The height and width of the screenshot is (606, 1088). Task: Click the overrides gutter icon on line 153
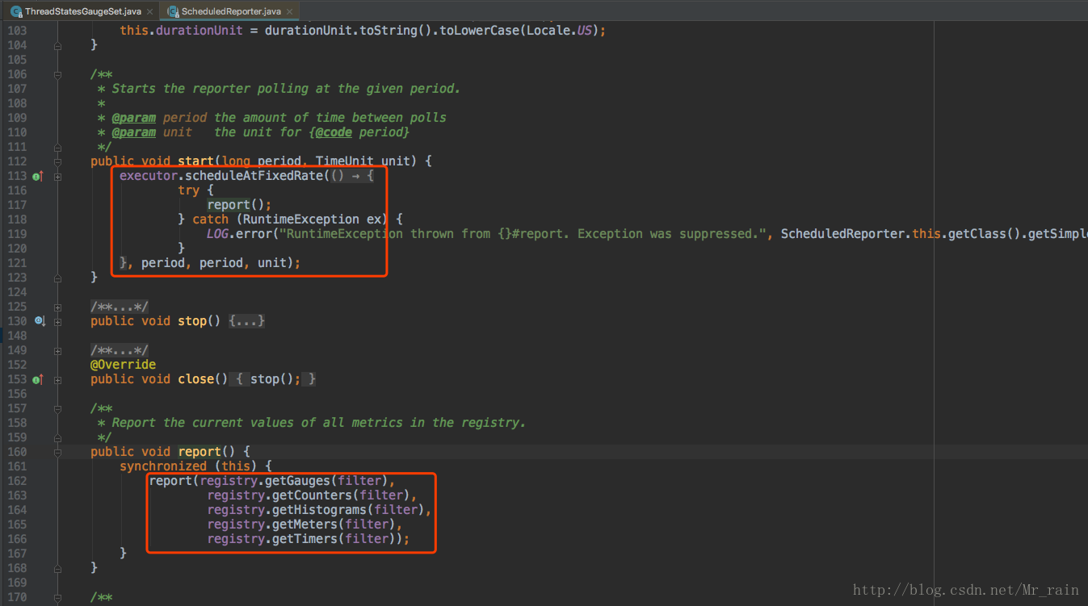37,379
